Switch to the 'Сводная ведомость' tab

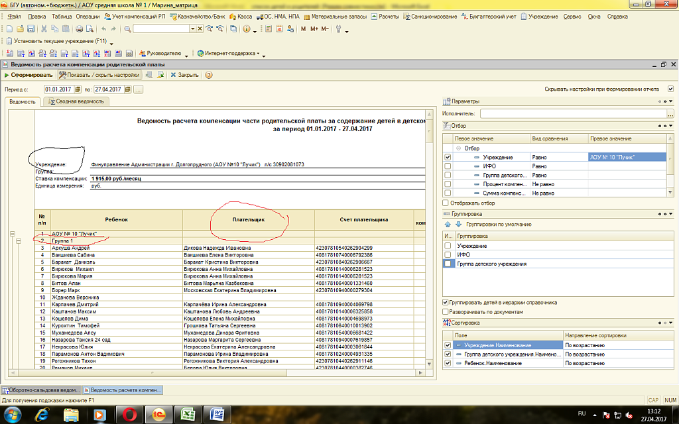point(75,101)
